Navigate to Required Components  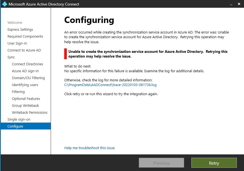point(25,36)
